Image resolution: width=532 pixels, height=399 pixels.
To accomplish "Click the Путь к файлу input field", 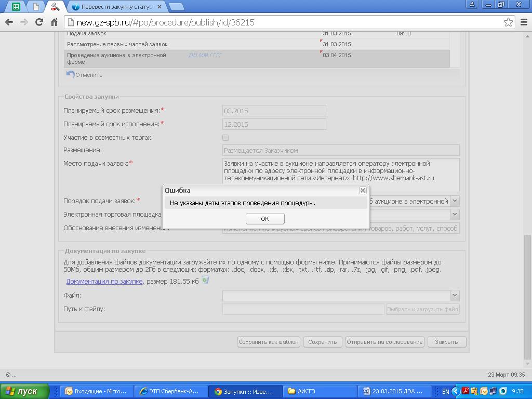I will coord(303,309).
